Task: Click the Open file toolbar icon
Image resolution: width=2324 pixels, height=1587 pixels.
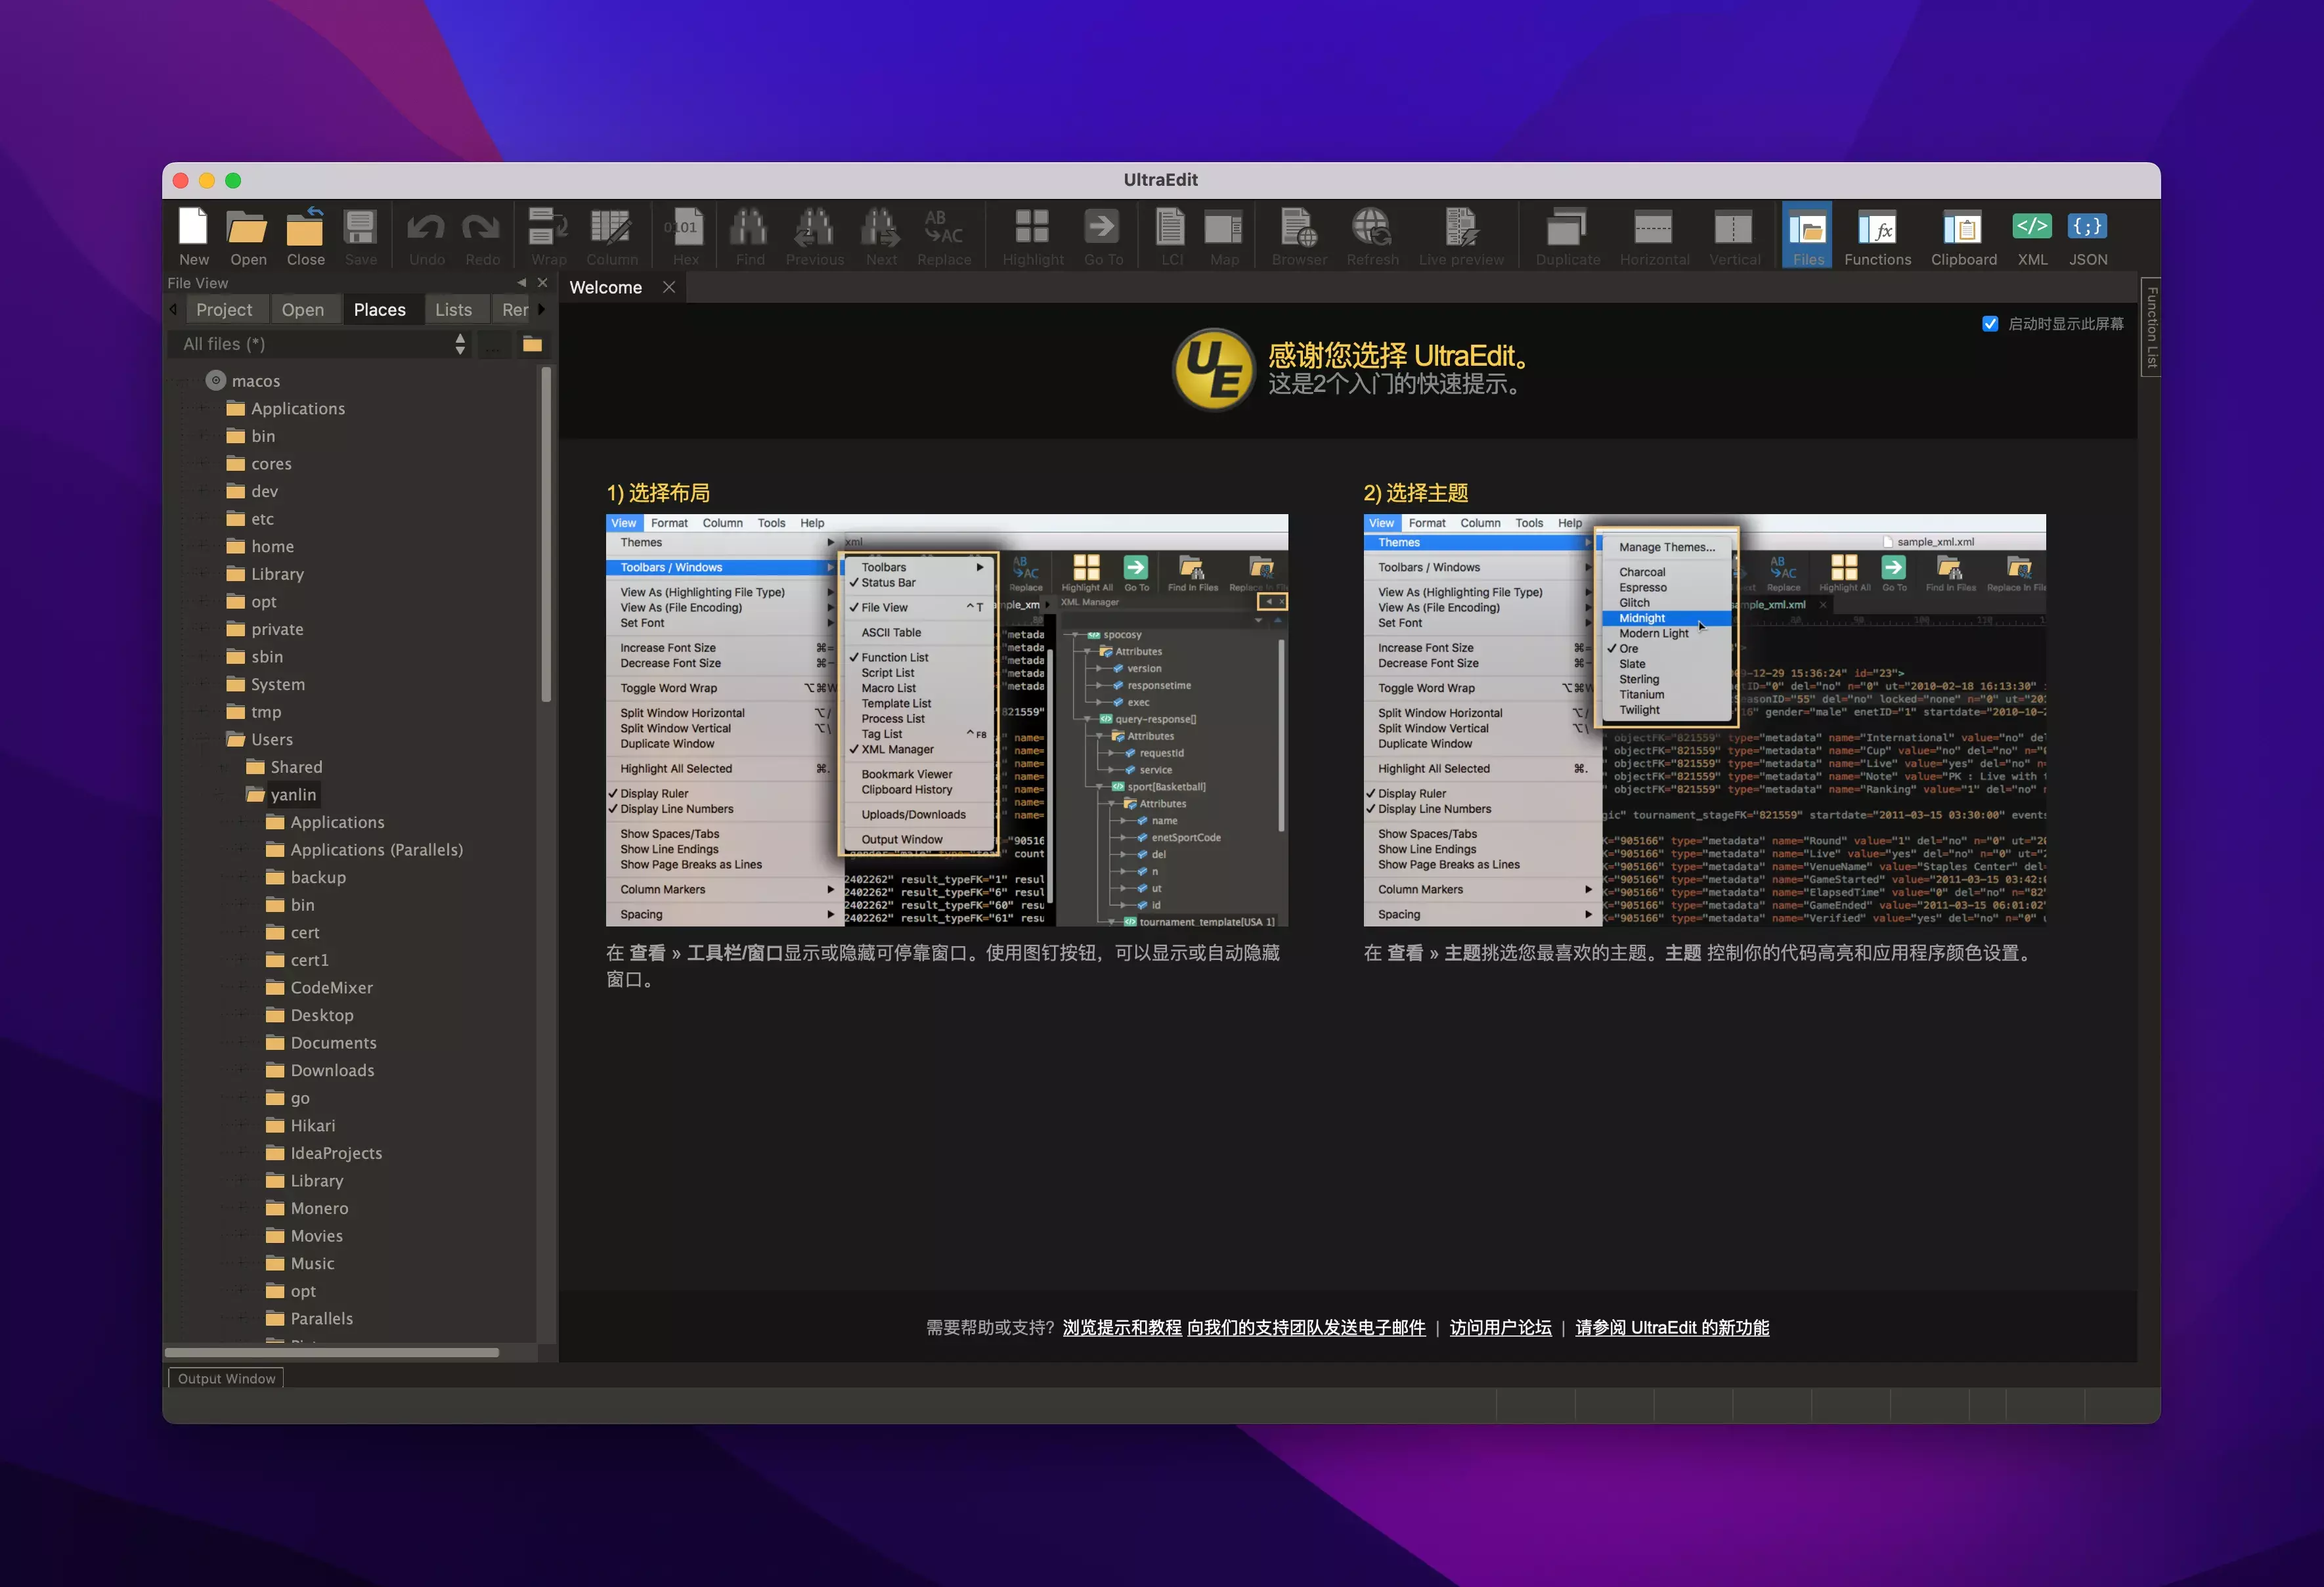Action: coord(247,235)
